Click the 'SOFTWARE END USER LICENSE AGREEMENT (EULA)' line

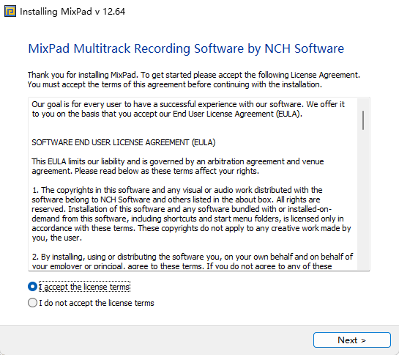pos(124,142)
